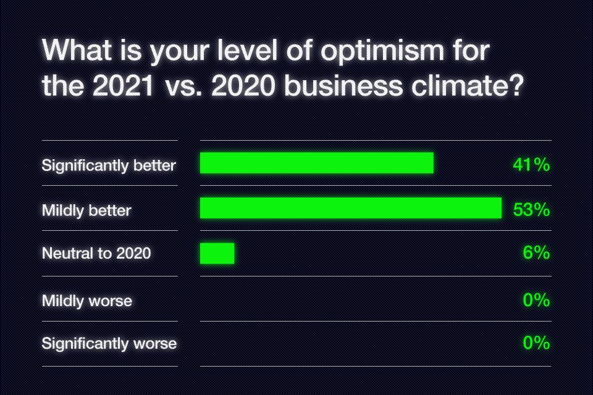593x395 pixels.
Task: Select the "Significantly better" row label
Action: tap(109, 165)
